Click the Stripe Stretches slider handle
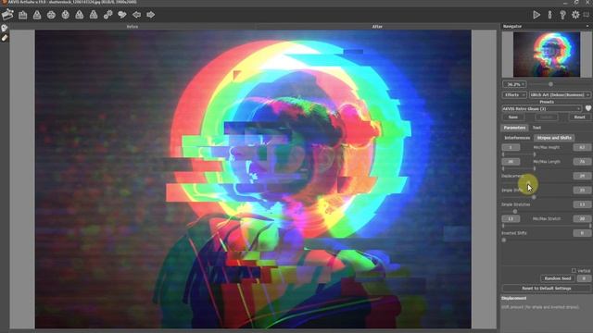The width and height of the screenshot is (593, 333). tap(515, 212)
